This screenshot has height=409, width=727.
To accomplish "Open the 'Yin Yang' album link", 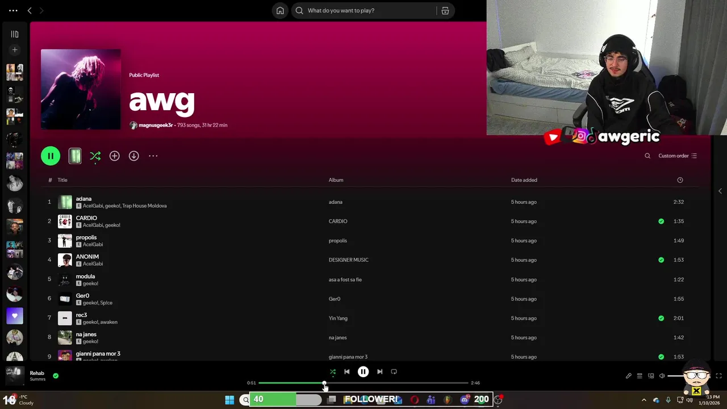I will [338, 318].
